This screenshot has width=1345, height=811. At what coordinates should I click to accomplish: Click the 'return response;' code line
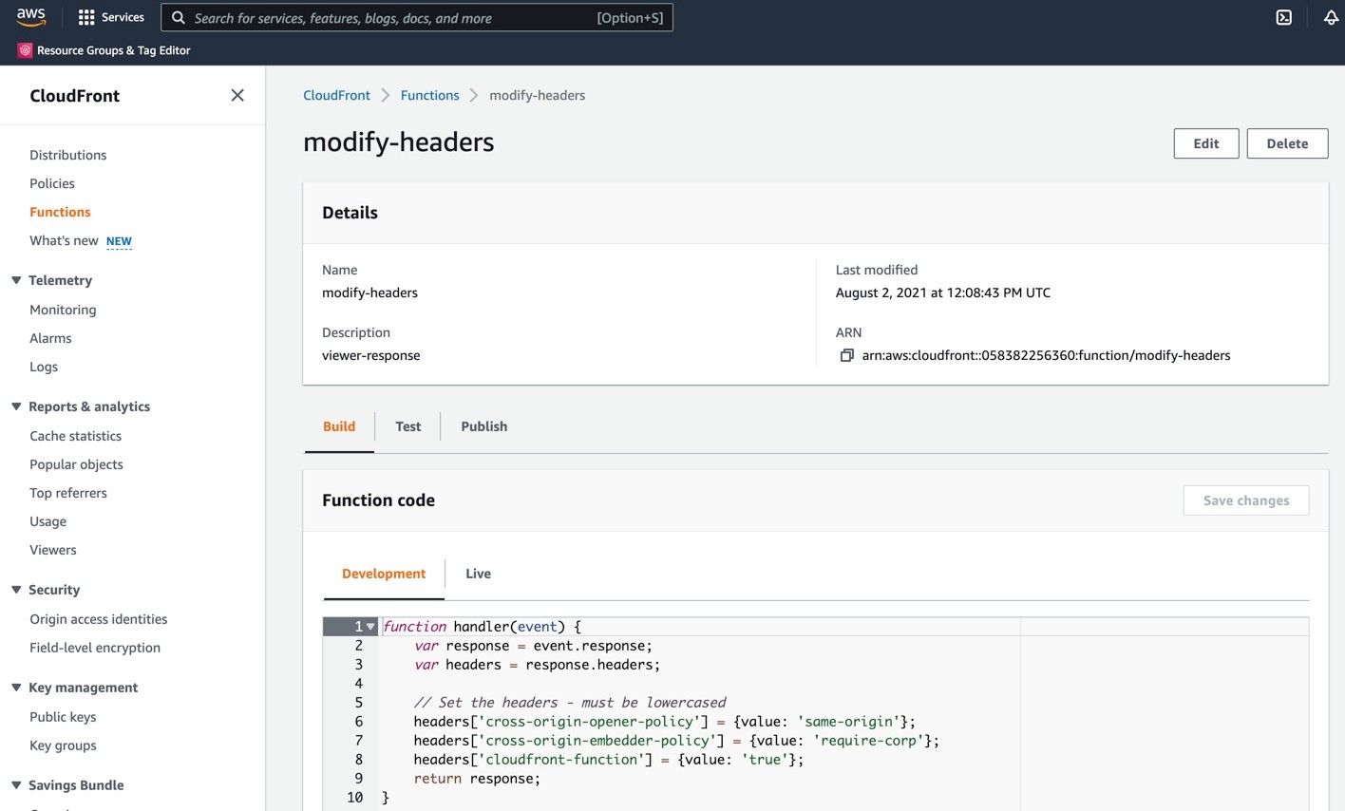pyautogui.click(x=477, y=779)
